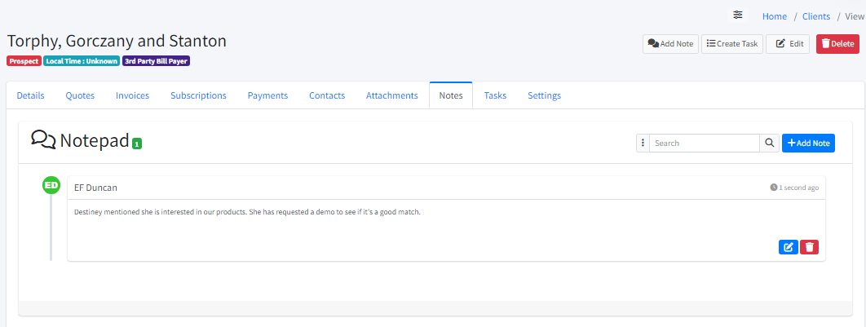Click the clock icon beside timestamp

click(774, 188)
